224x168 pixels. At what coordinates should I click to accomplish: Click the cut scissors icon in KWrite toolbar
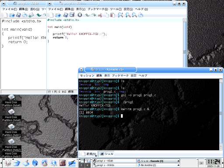pos(100,15)
